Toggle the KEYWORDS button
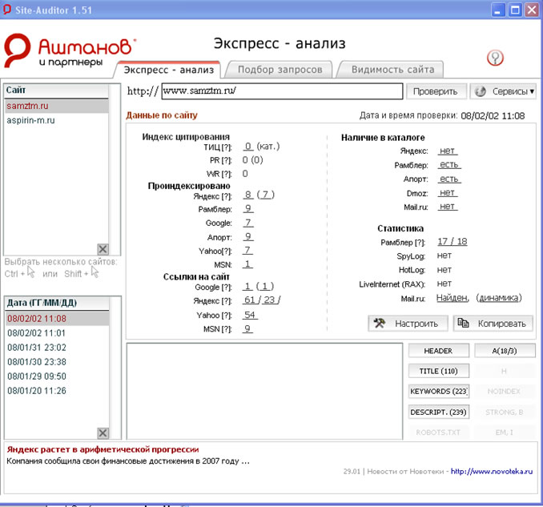Viewport: 543px width, 507px height. (x=437, y=391)
